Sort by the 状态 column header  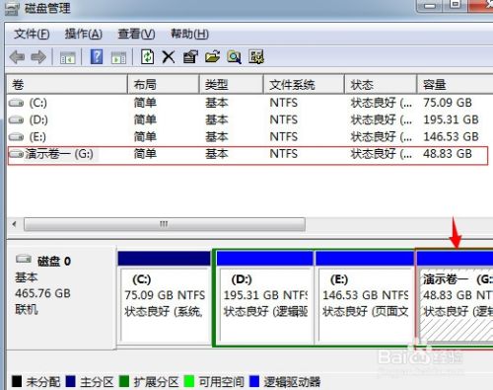[x=381, y=85]
